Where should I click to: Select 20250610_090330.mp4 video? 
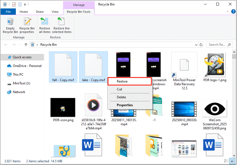[184, 114]
